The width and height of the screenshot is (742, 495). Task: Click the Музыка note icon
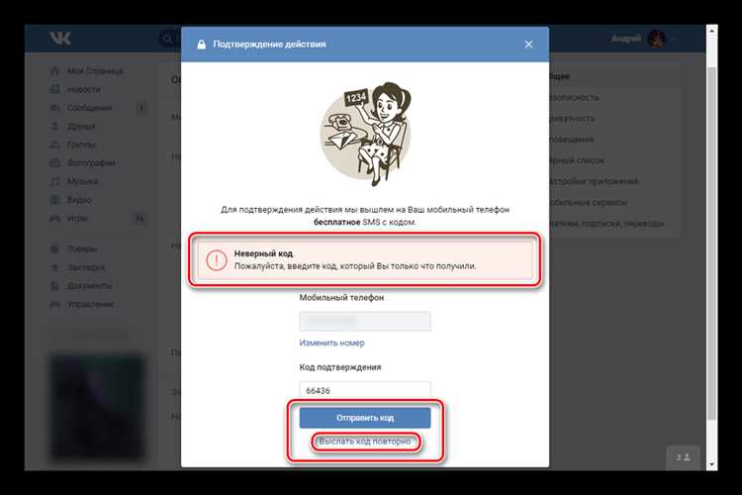[55, 181]
